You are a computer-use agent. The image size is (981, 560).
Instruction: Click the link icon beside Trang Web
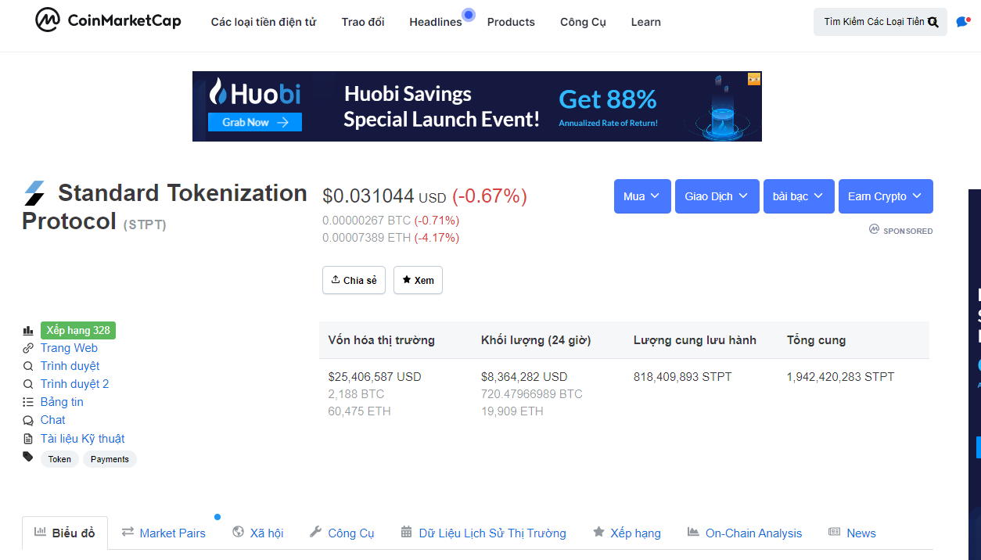tap(28, 348)
